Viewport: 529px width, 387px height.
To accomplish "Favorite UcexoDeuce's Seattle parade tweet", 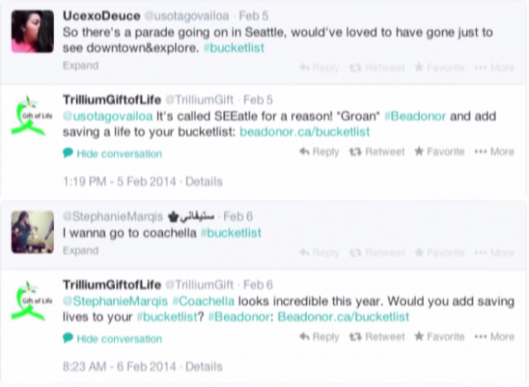I will coord(439,68).
